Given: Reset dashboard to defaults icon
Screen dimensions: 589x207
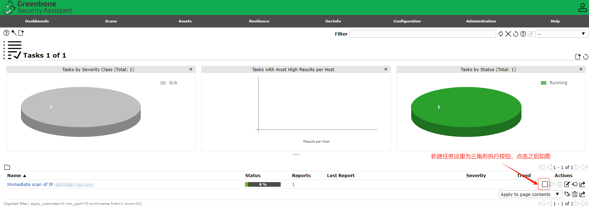Looking at the screenshot, I should (x=586, y=57).
